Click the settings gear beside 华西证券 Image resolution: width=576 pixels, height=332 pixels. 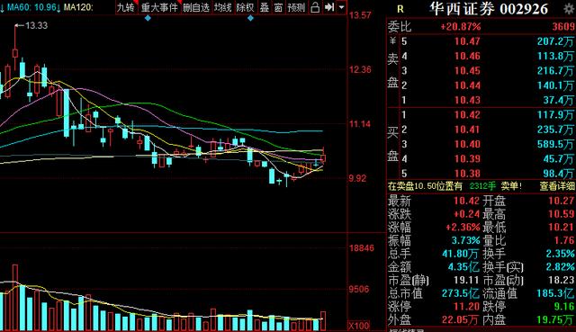click(x=570, y=9)
